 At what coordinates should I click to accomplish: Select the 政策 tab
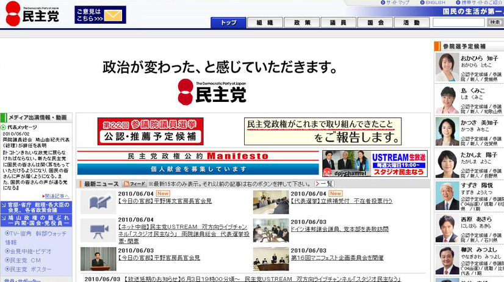[301, 23]
